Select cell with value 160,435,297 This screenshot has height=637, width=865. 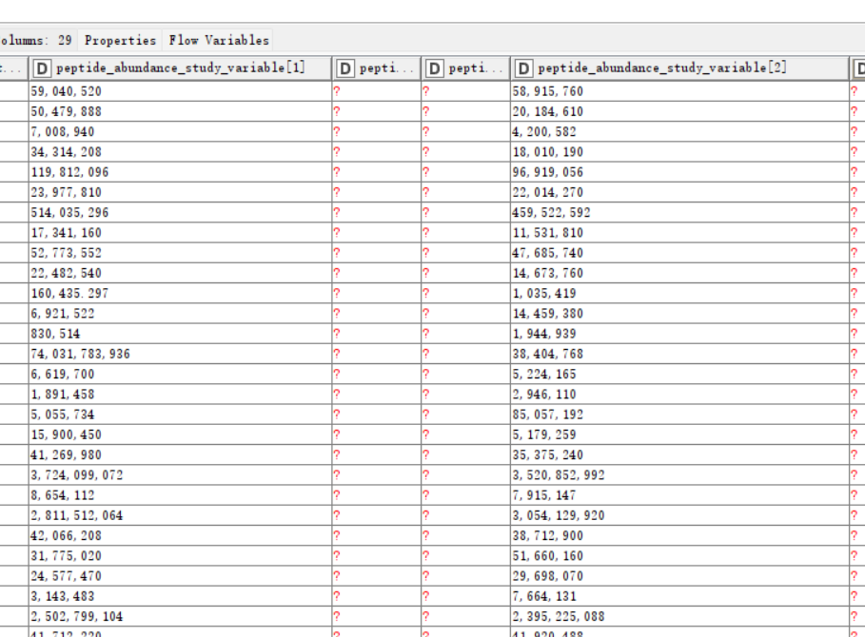click(181, 293)
